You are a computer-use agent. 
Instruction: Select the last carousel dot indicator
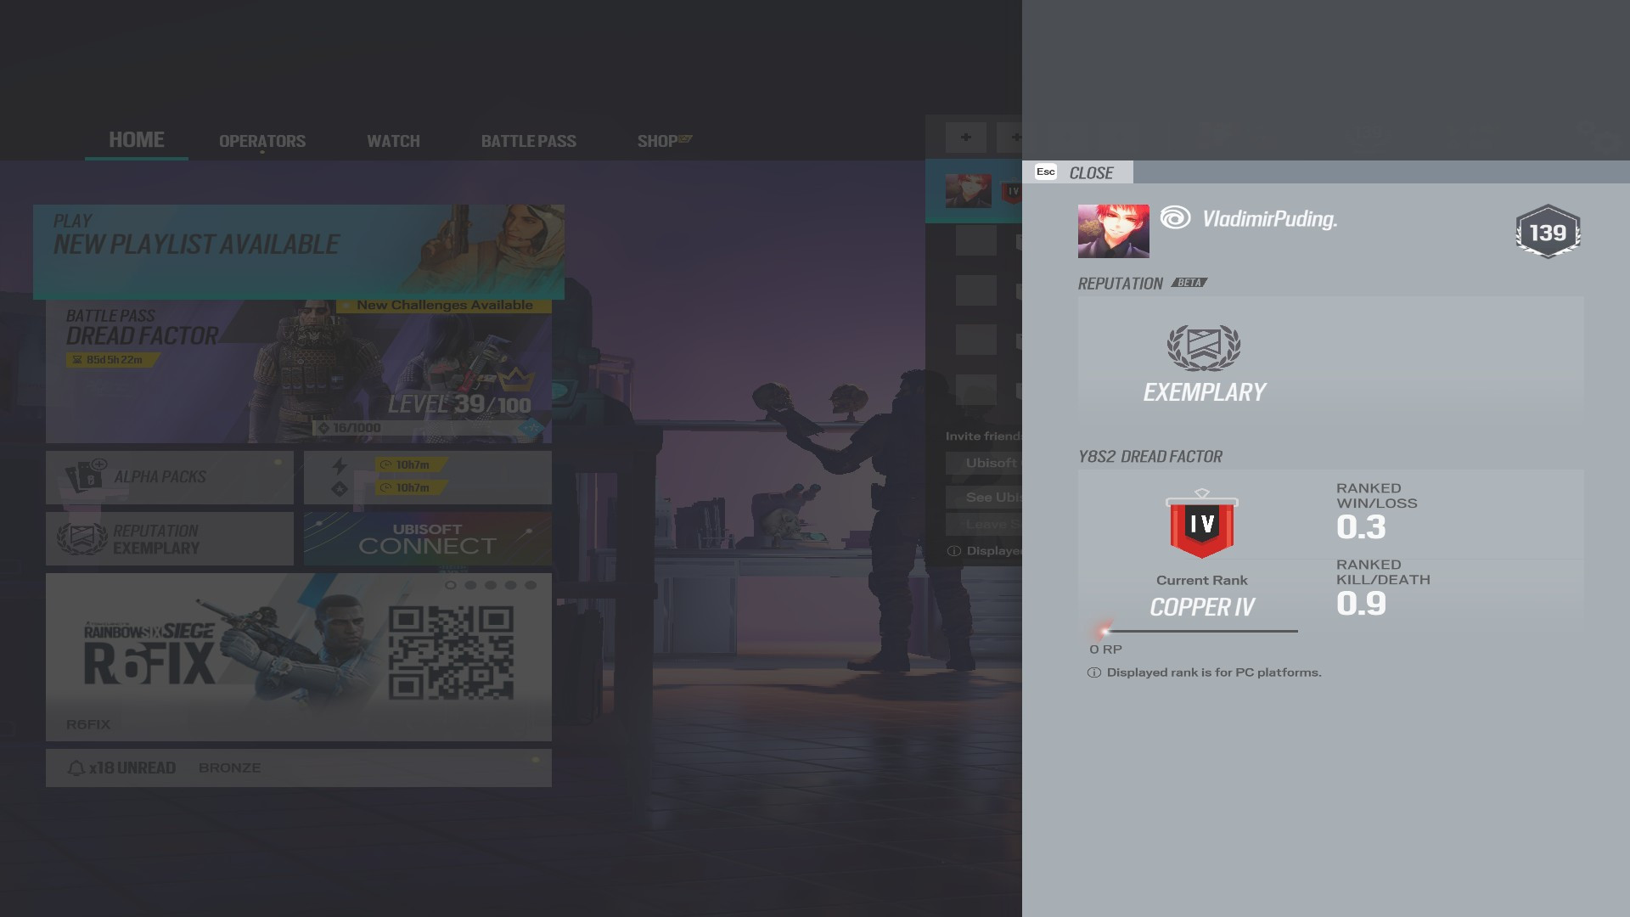531,585
